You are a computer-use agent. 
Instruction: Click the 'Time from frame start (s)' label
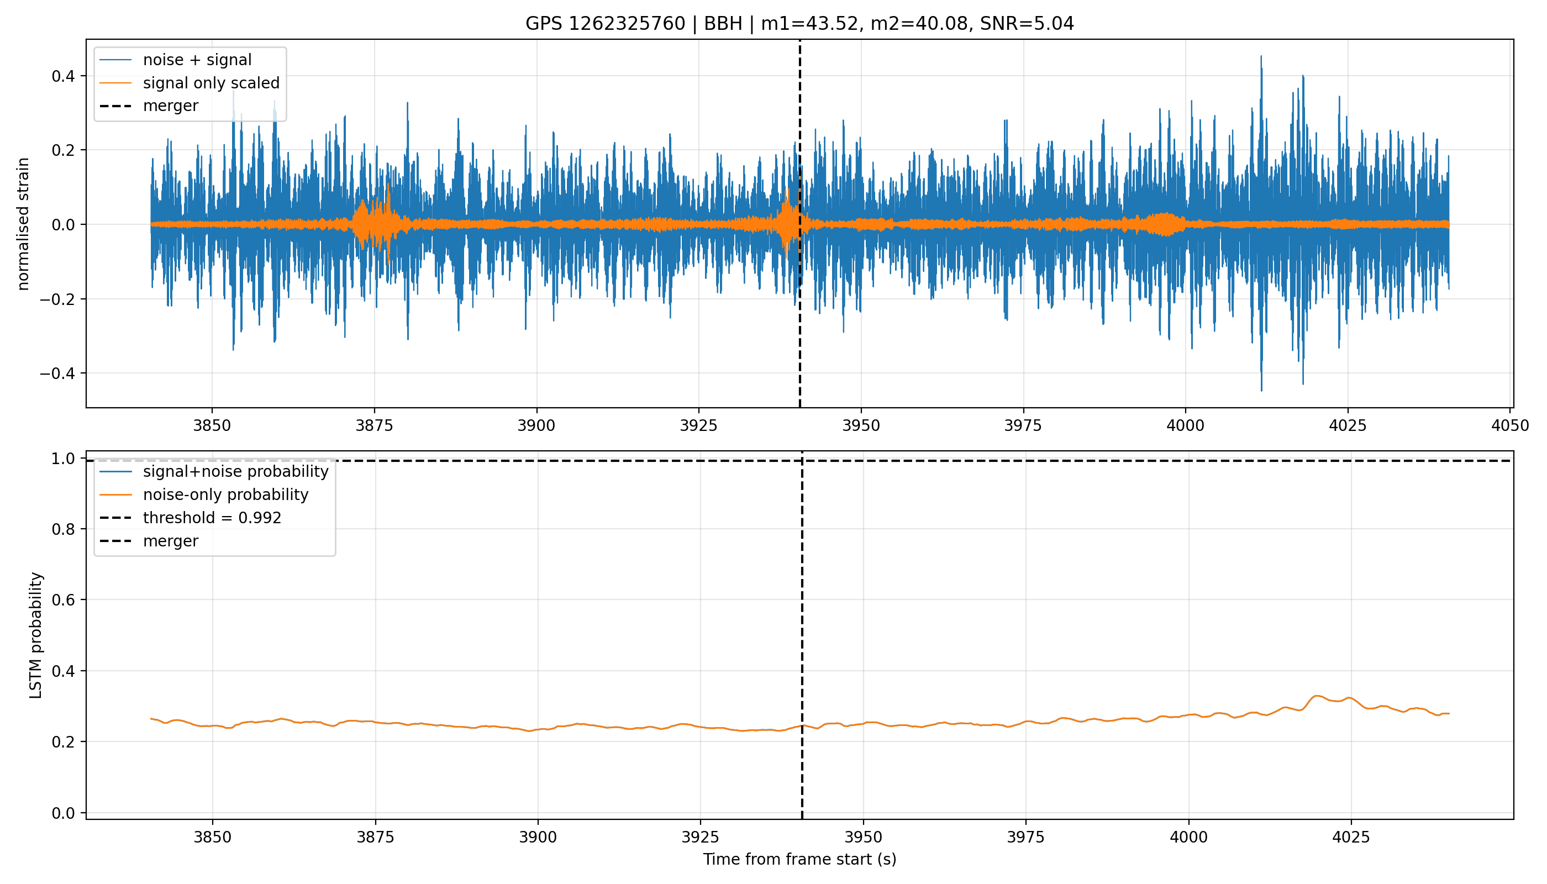point(799,859)
